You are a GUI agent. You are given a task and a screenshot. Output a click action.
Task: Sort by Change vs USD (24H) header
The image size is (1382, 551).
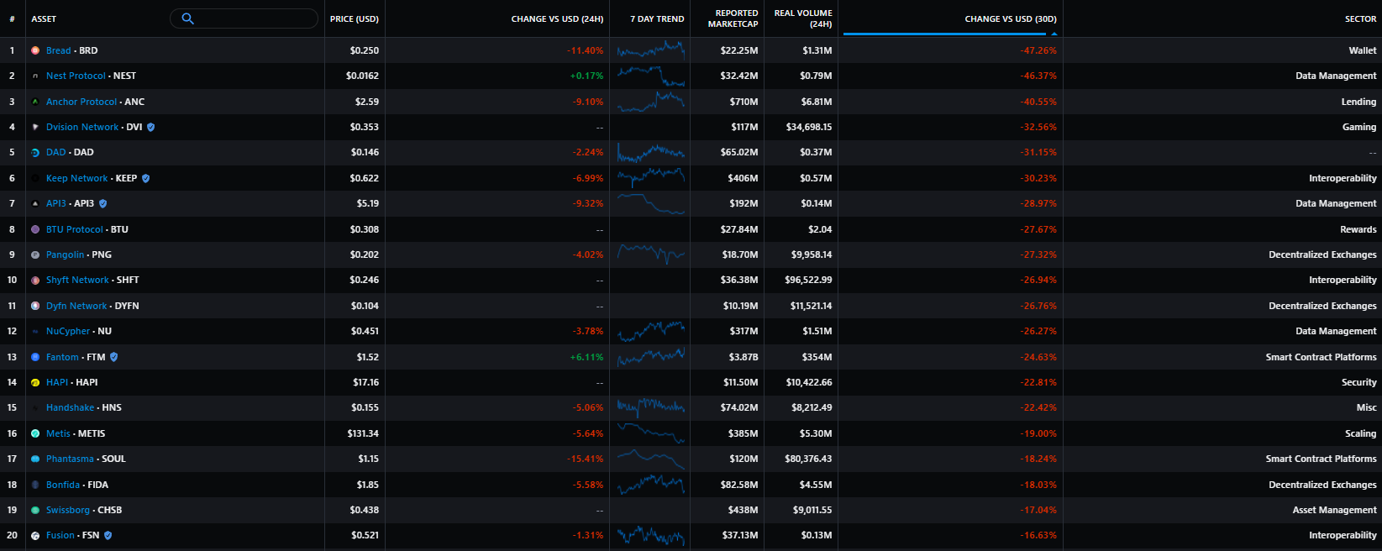(x=557, y=18)
